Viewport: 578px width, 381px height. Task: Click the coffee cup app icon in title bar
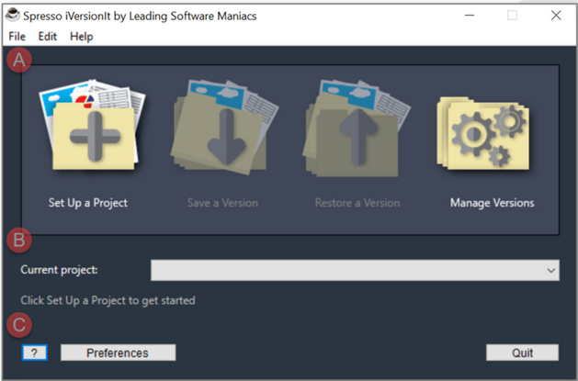(x=13, y=15)
